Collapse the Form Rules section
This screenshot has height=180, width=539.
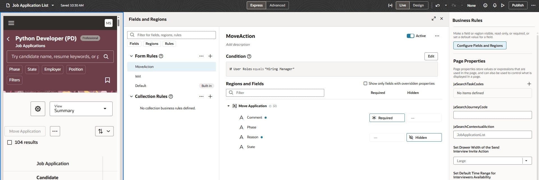(131, 56)
